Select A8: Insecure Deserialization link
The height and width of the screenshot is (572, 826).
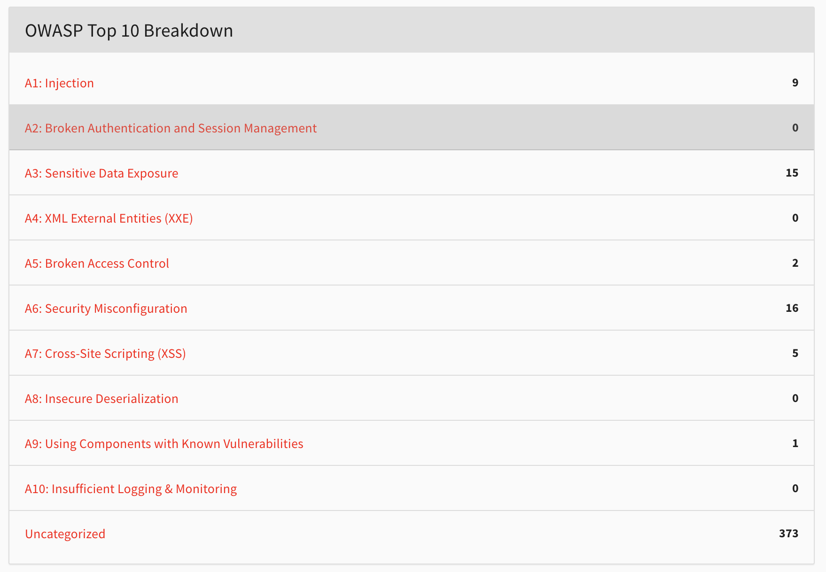click(101, 399)
